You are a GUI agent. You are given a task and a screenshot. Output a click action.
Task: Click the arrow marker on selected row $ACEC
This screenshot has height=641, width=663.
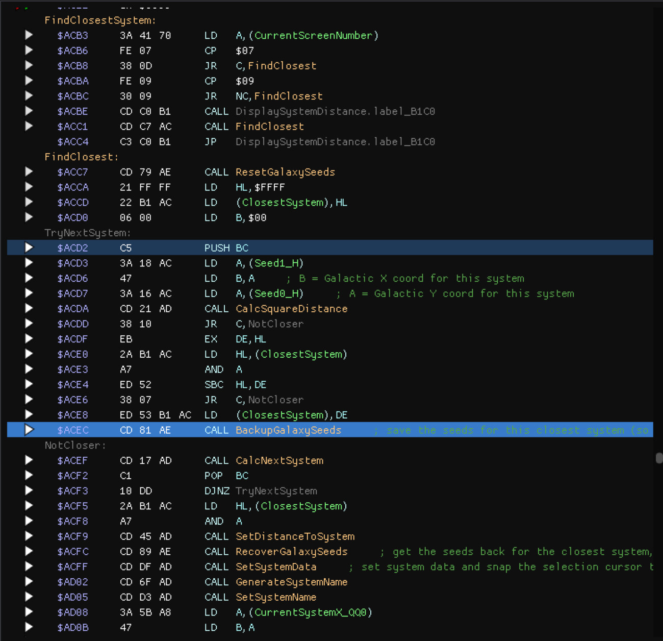pos(29,430)
